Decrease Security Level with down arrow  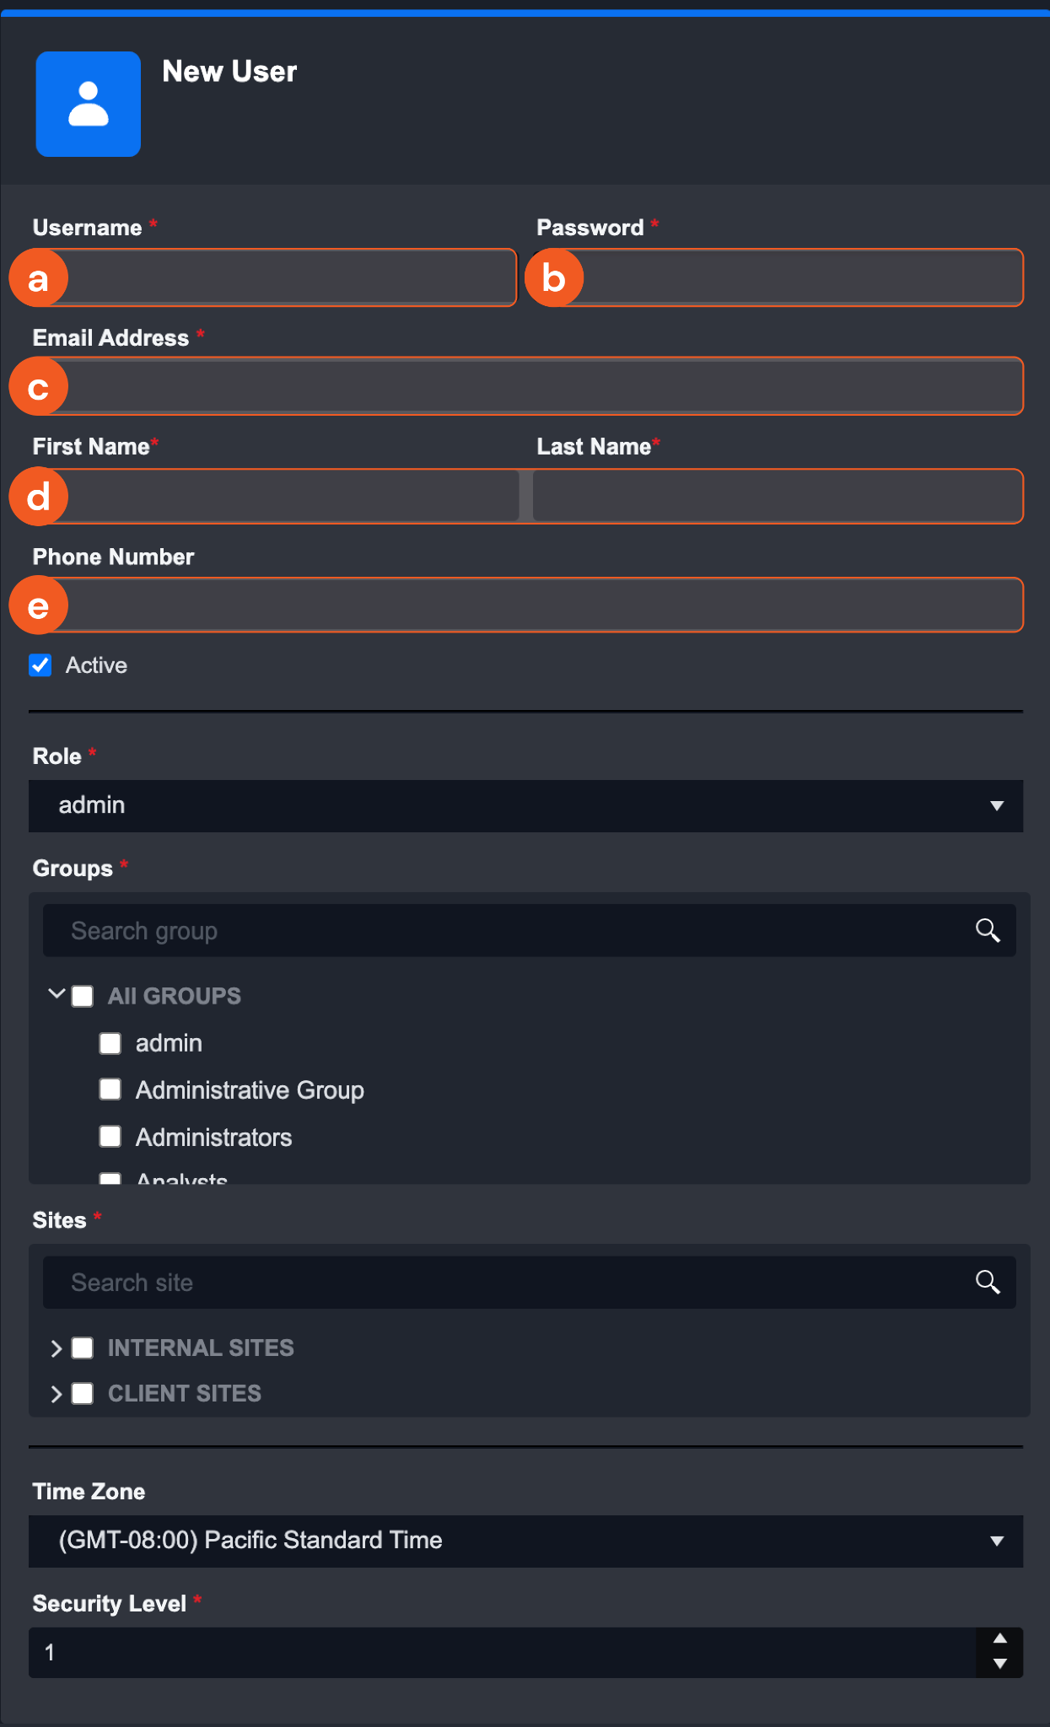click(x=1000, y=1664)
